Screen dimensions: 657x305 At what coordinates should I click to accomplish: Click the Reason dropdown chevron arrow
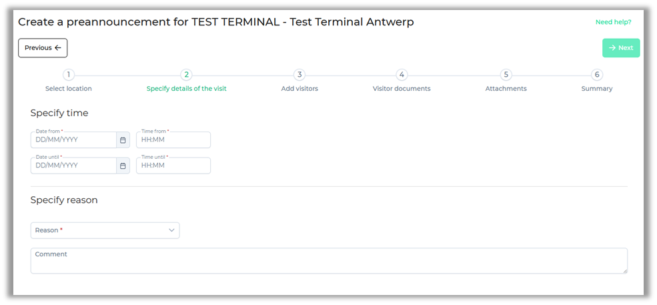click(x=171, y=230)
